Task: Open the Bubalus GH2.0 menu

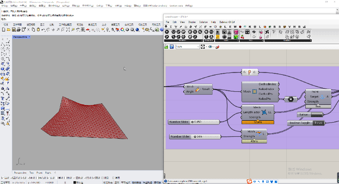Action: [x=227, y=22]
